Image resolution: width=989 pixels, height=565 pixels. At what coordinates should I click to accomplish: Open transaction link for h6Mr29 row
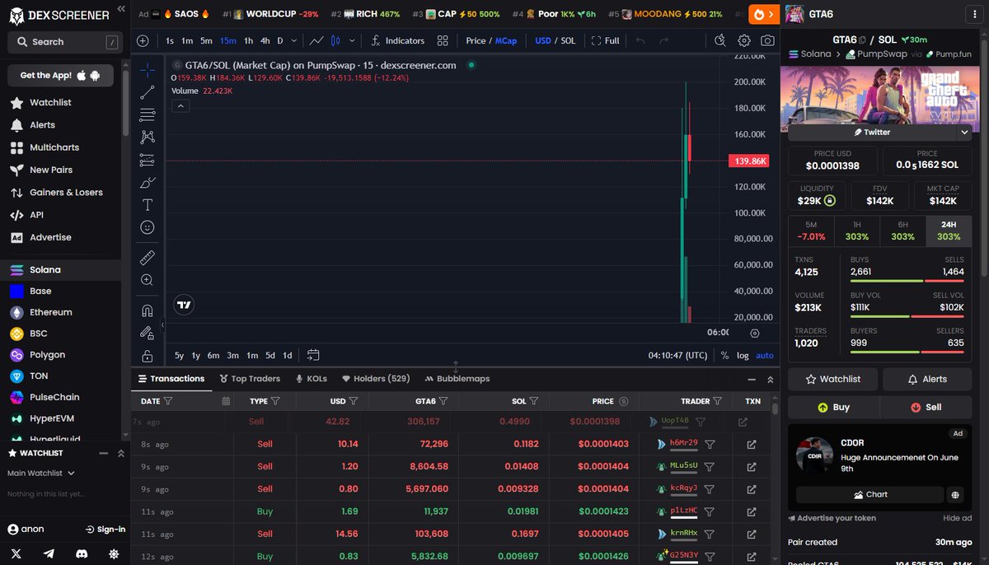tap(752, 444)
